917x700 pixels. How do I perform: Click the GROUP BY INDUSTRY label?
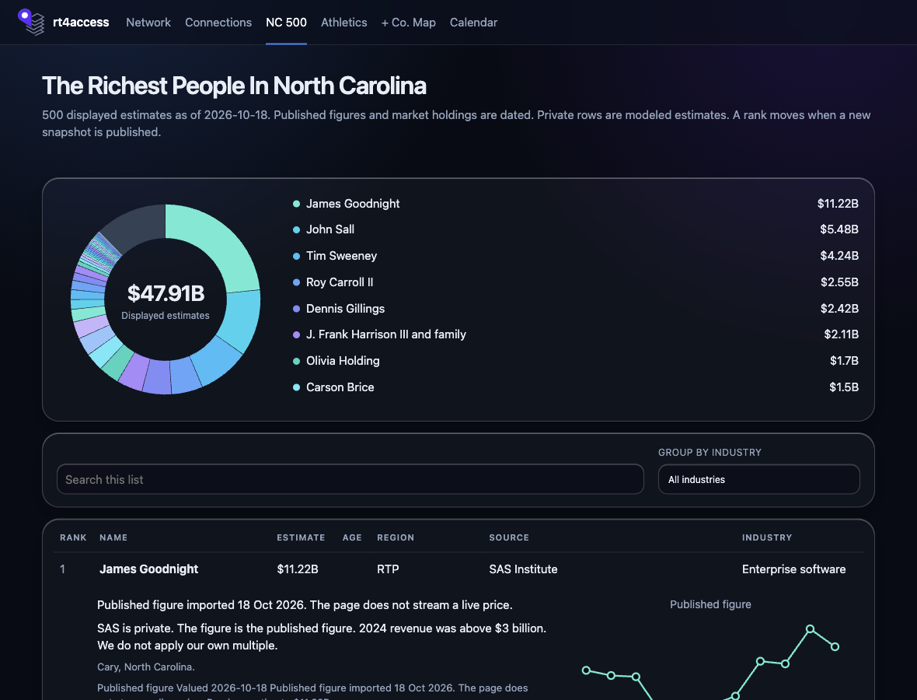(x=710, y=453)
